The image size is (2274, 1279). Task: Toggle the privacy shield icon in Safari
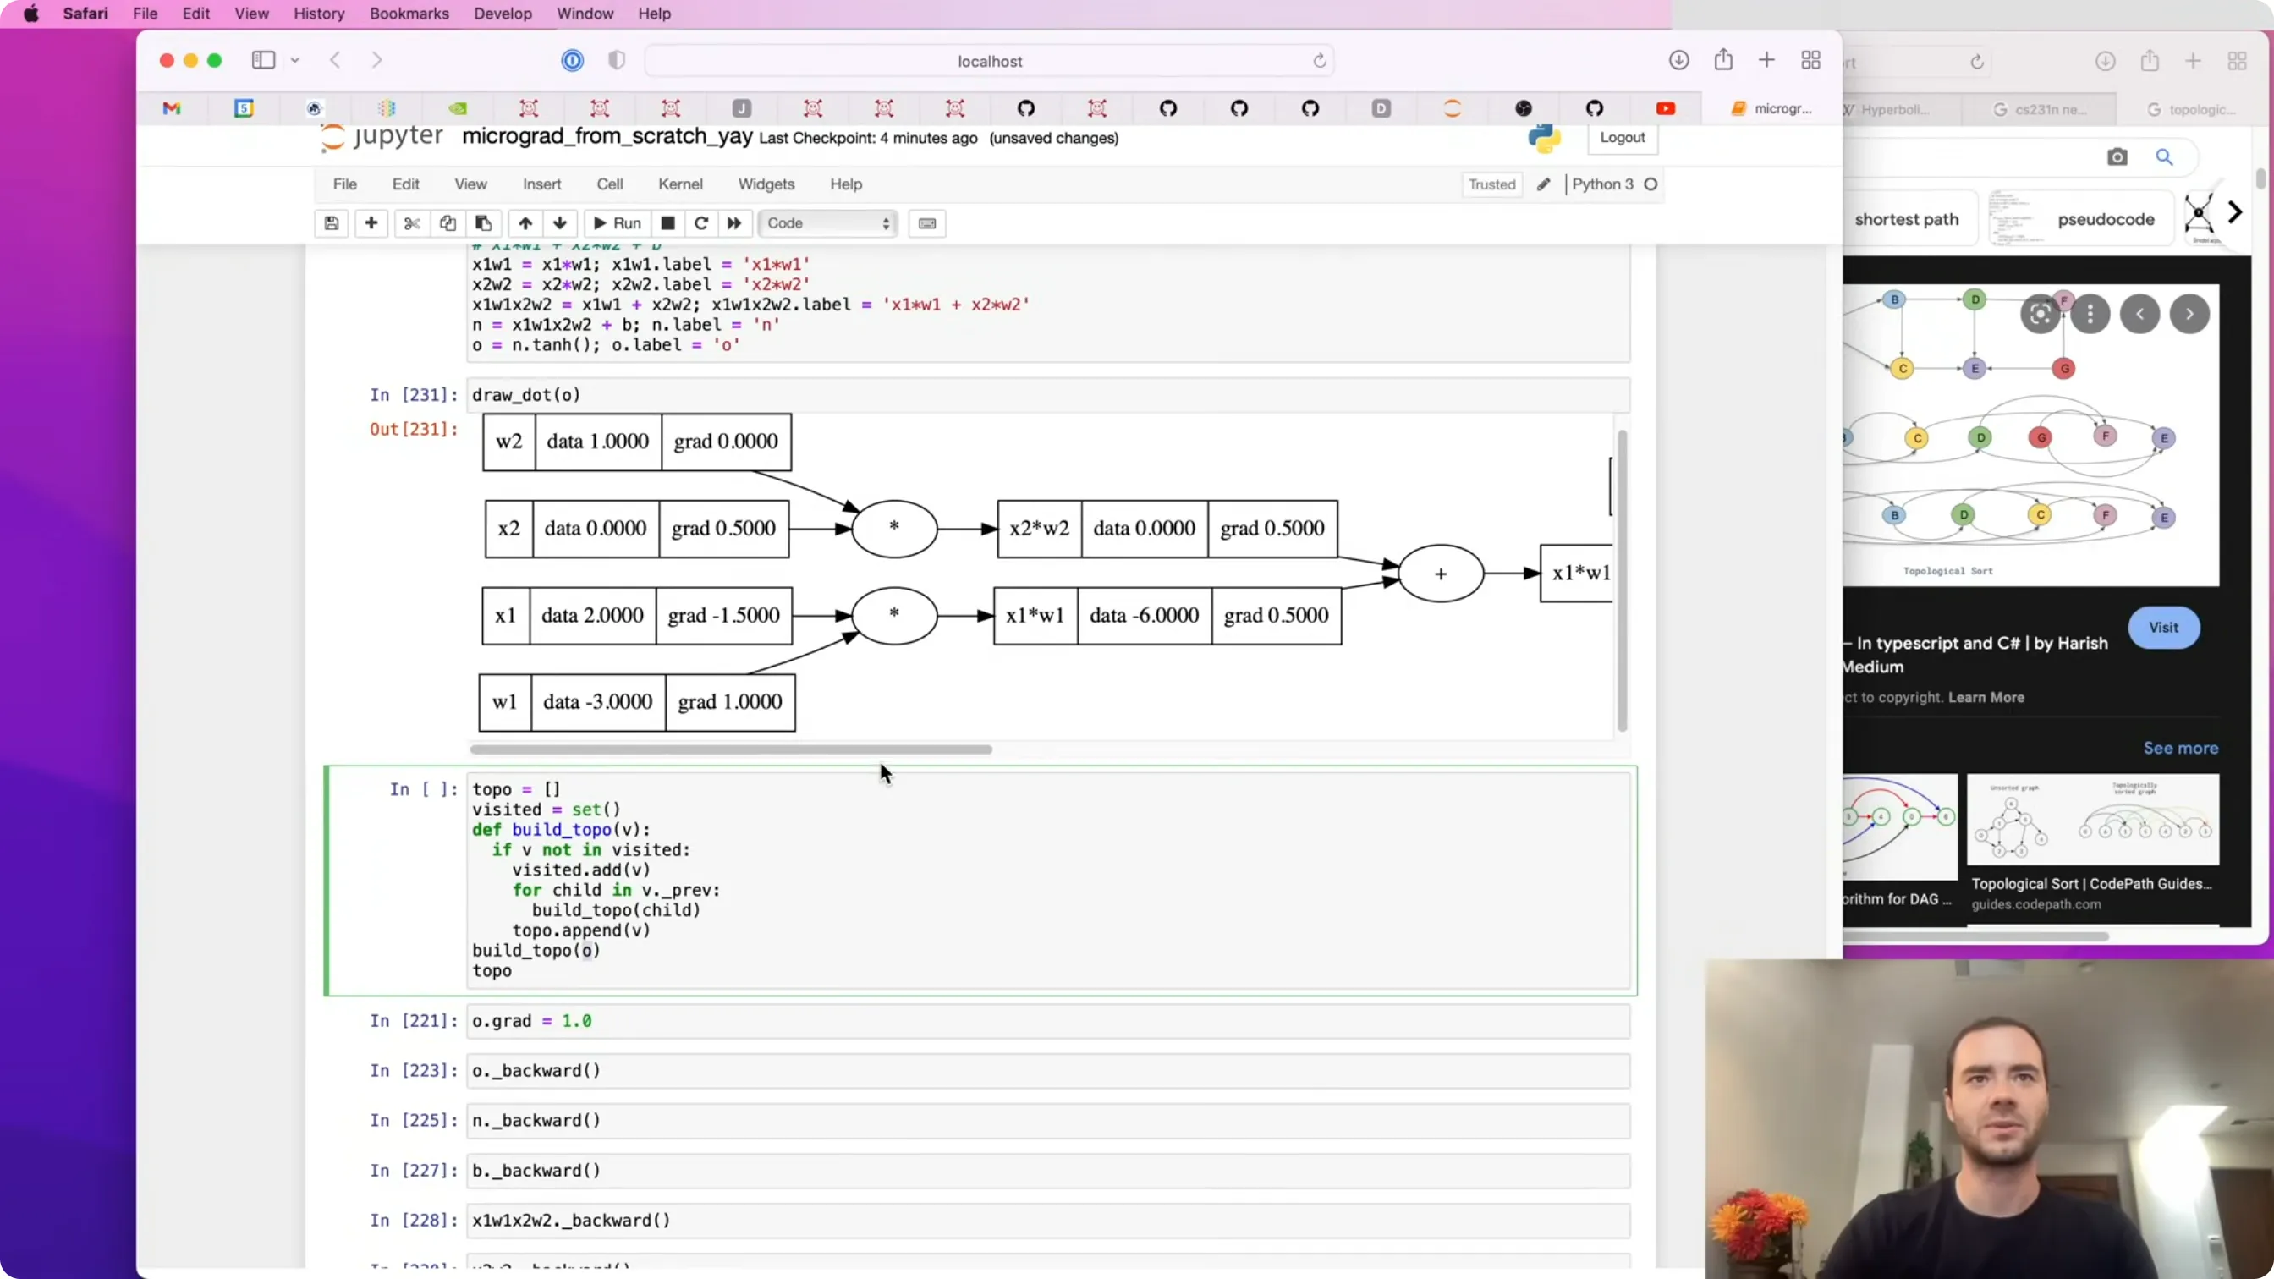pyautogui.click(x=617, y=60)
